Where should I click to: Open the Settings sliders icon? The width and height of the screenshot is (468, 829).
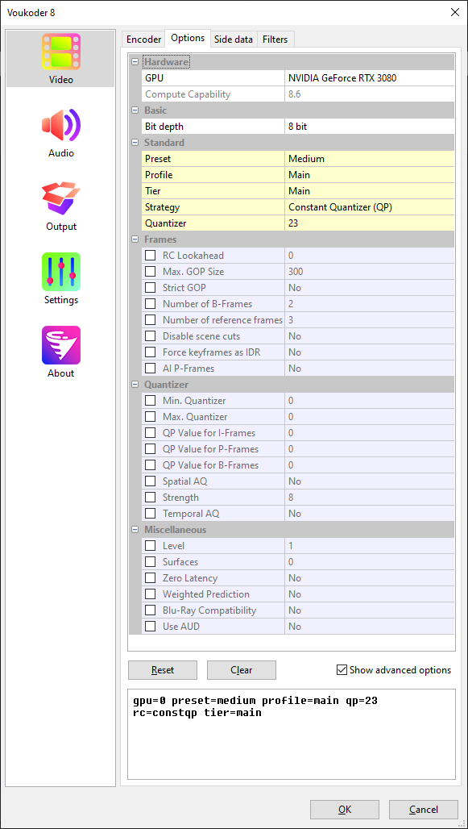pyautogui.click(x=60, y=272)
